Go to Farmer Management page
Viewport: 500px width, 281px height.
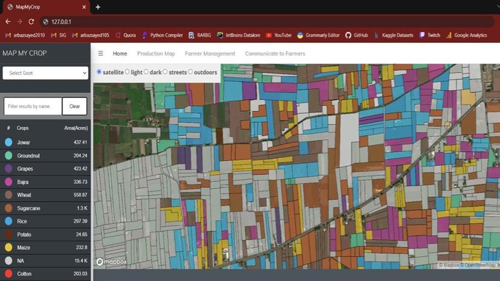210,54
